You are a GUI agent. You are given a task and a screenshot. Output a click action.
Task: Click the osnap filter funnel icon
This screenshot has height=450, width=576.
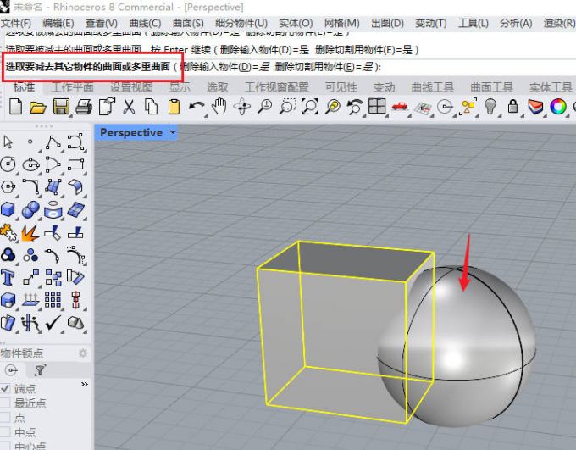pos(40,370)
